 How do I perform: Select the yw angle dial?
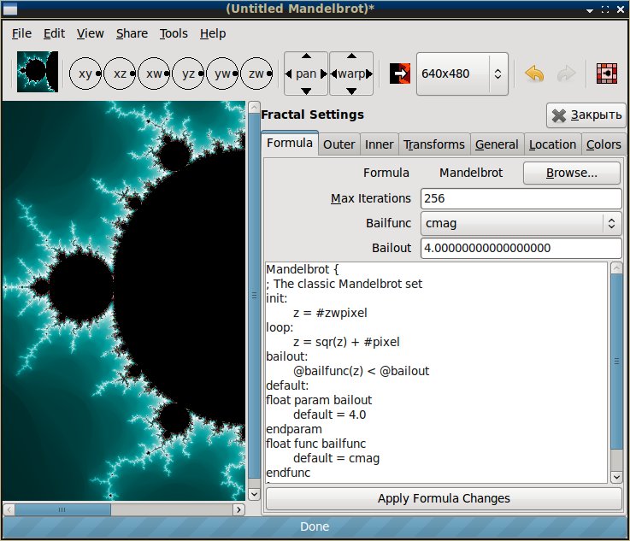pos(222,74)
